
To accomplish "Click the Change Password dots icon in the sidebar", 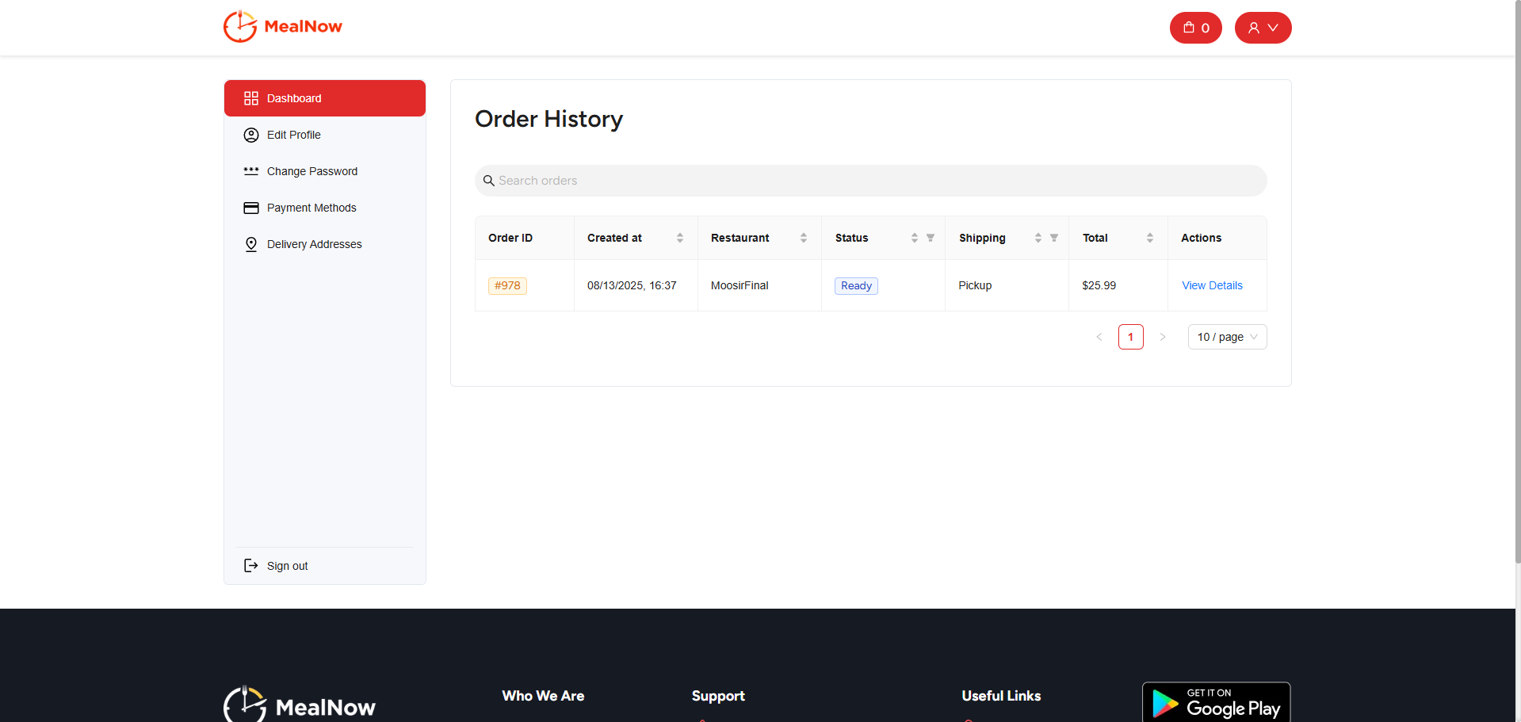I will pos(251,171).
